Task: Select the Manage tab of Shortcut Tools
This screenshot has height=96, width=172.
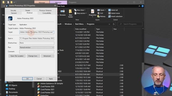Action: 58,2
